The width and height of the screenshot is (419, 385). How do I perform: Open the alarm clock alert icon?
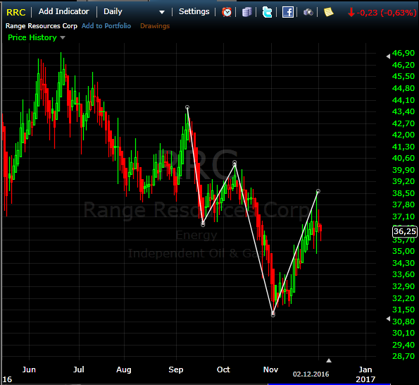227,12
